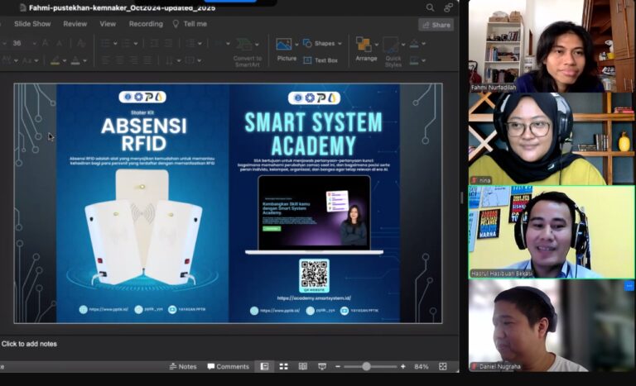The image size is (636, 386).
Task: Click the Shape Outline icon
Action: pyautogui.click(x=414, y=60)
